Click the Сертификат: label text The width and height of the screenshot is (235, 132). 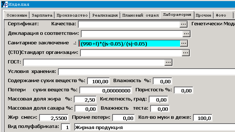[23, 24]
